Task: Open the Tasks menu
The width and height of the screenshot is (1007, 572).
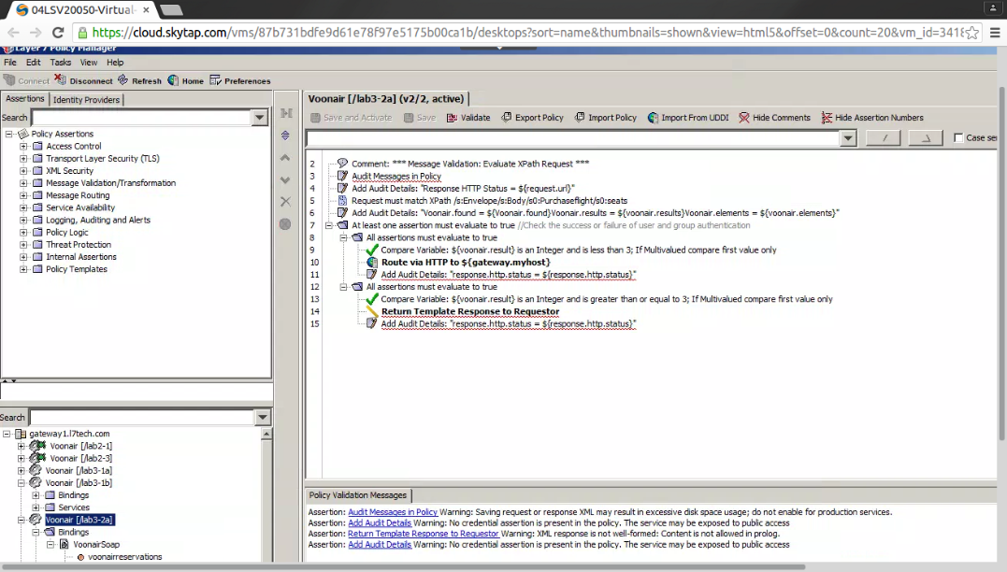Action: pos(61,63)
